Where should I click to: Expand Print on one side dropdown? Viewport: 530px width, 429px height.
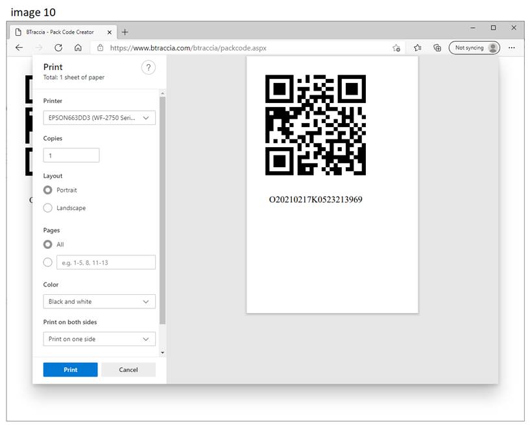click(99, 339)
